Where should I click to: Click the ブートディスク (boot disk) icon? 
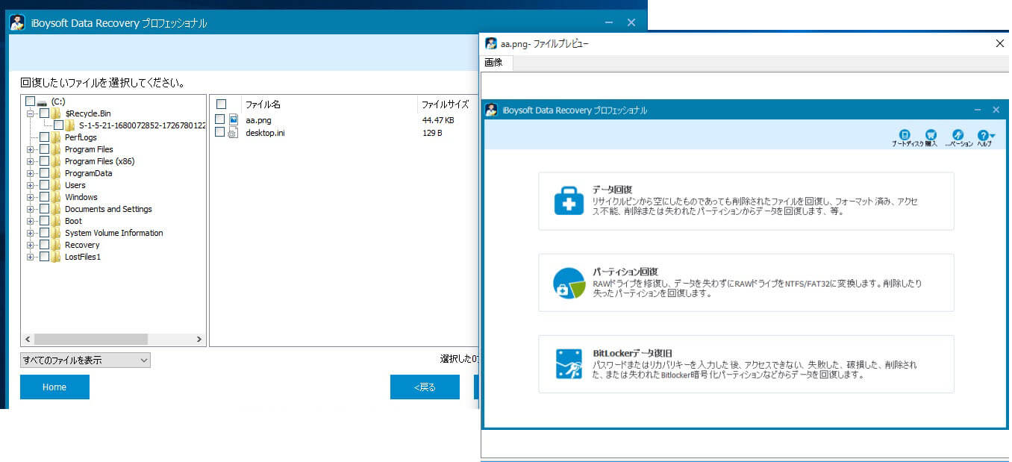pos(904,134)
